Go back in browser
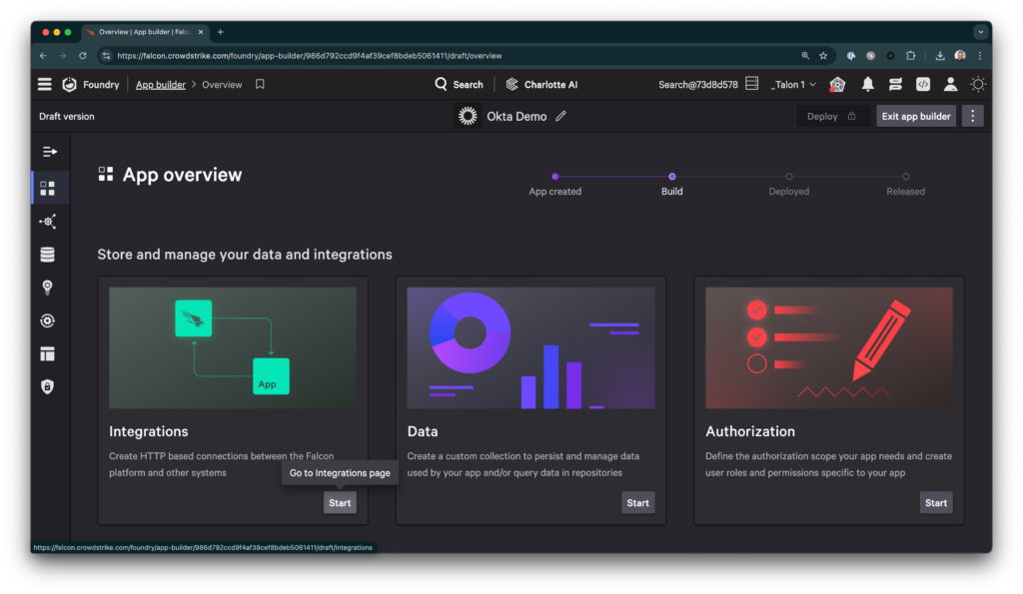 tap(43, 56)
